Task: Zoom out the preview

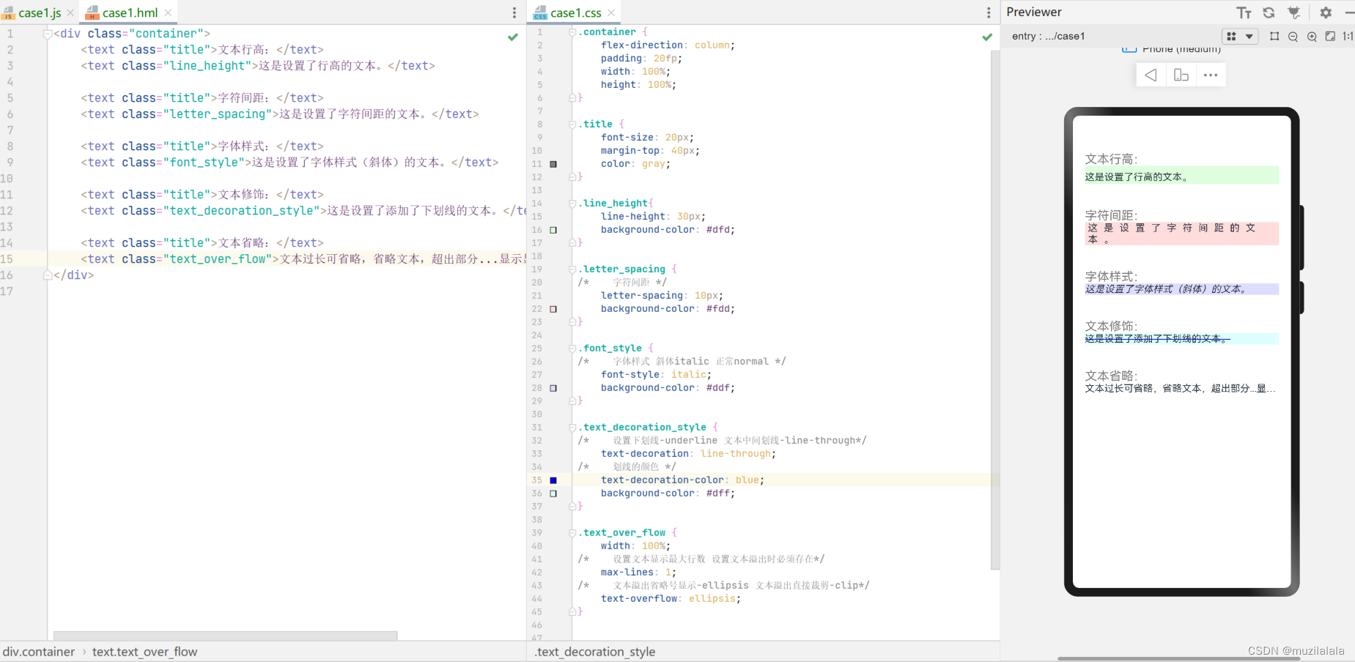Action: (1293, 36)
